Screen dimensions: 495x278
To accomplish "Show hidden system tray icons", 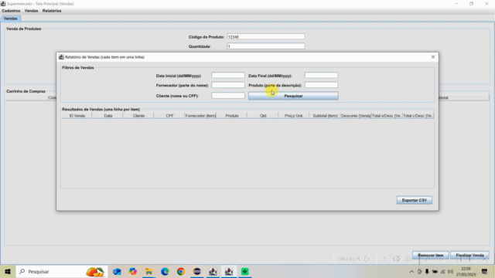I will point(411,272).
